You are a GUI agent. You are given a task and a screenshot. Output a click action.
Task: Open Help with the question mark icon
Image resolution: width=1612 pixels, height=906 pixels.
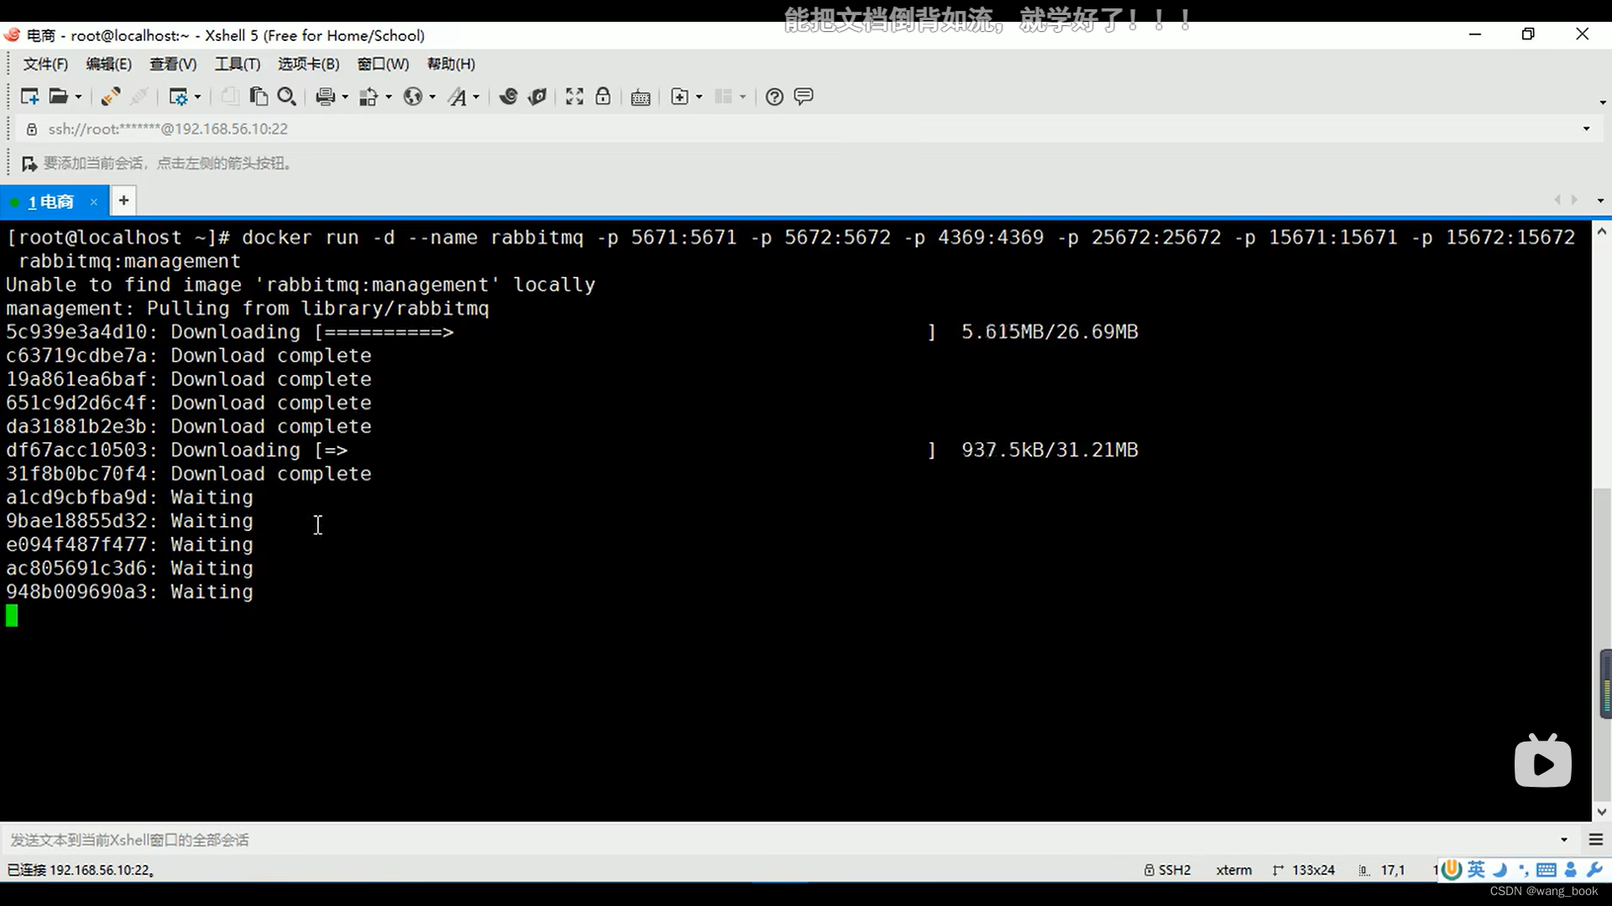[x=774, y=97]
